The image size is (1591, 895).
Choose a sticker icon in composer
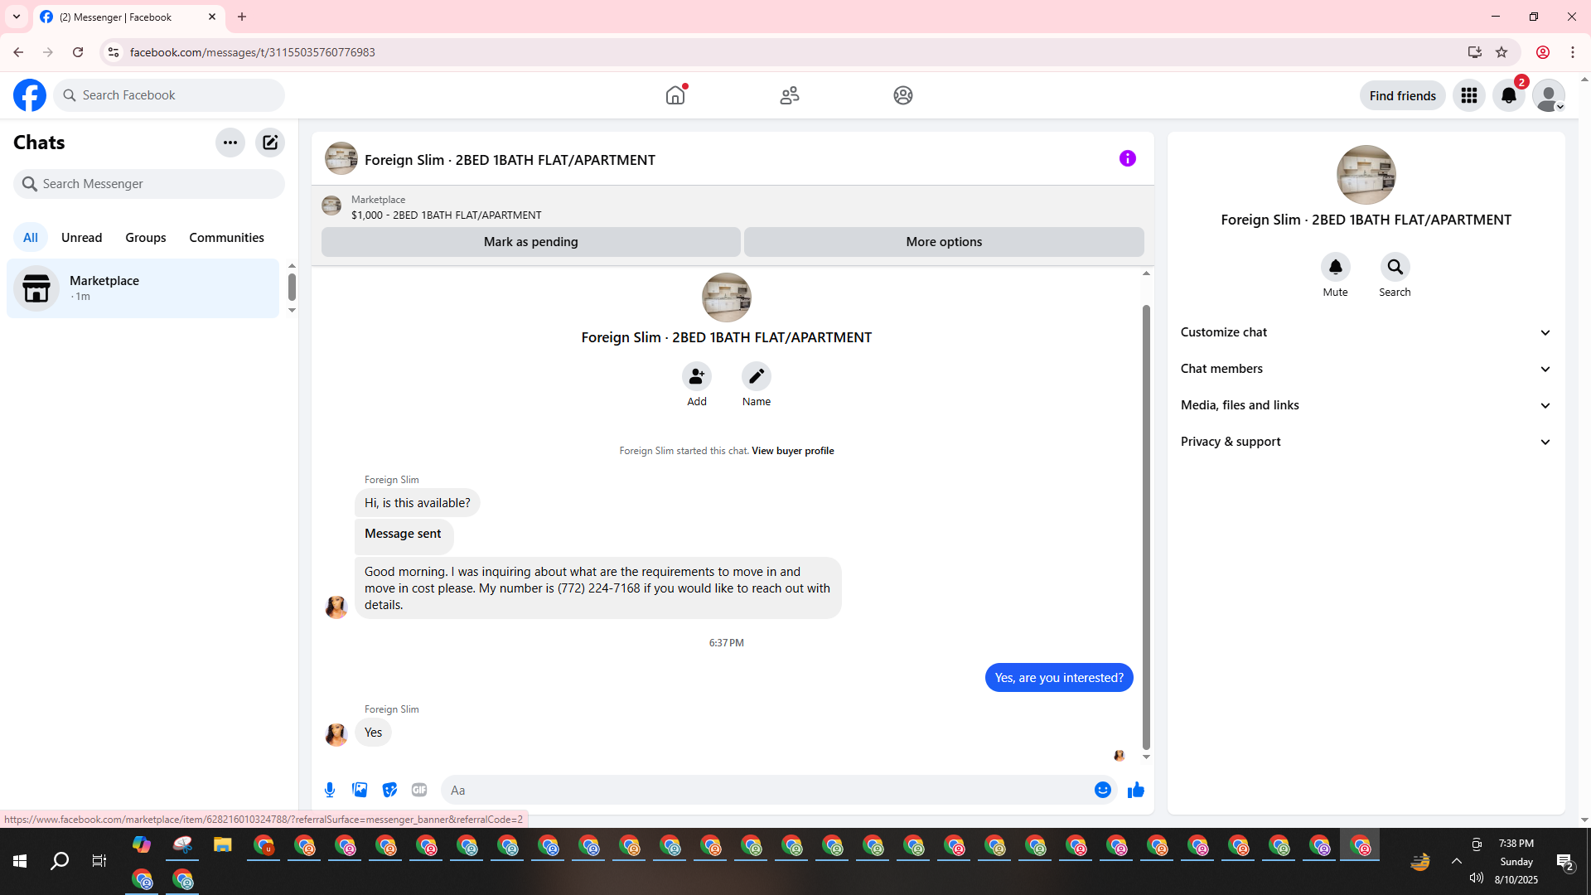[389, 790]
